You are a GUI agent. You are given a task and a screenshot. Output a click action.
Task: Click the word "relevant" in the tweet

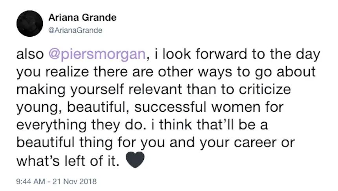click(x=155, y=89)
